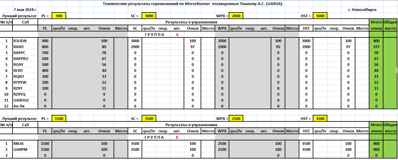The height and width of the screenshot is (160, 398).
Task: Select the yellow WPX cell showing 2500
Action: 236,118
